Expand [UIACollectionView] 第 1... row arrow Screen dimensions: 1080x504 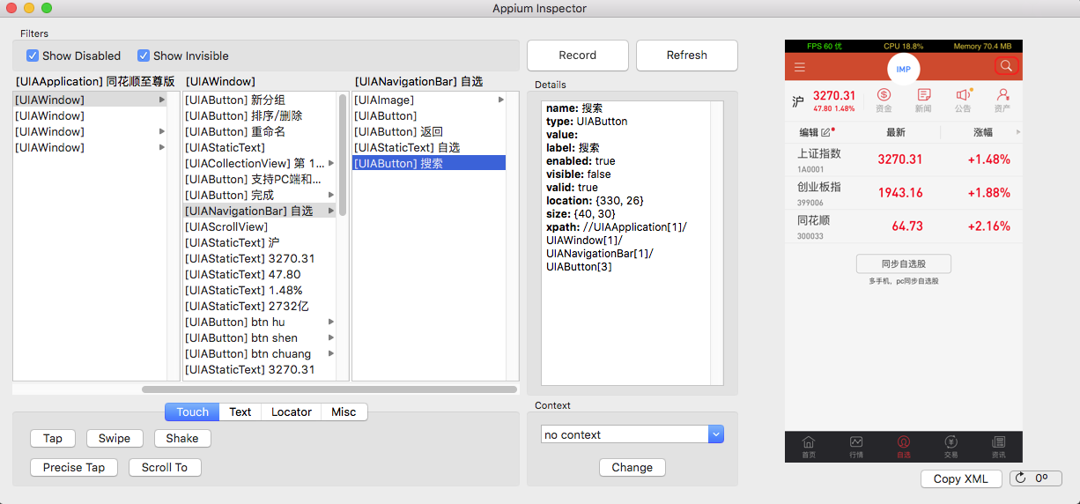tap(331, 163)
